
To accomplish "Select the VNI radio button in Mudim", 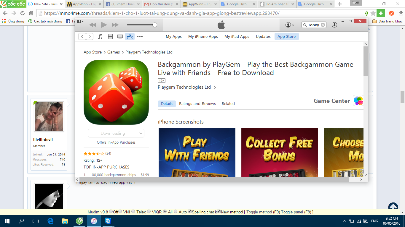I will 120,212.
